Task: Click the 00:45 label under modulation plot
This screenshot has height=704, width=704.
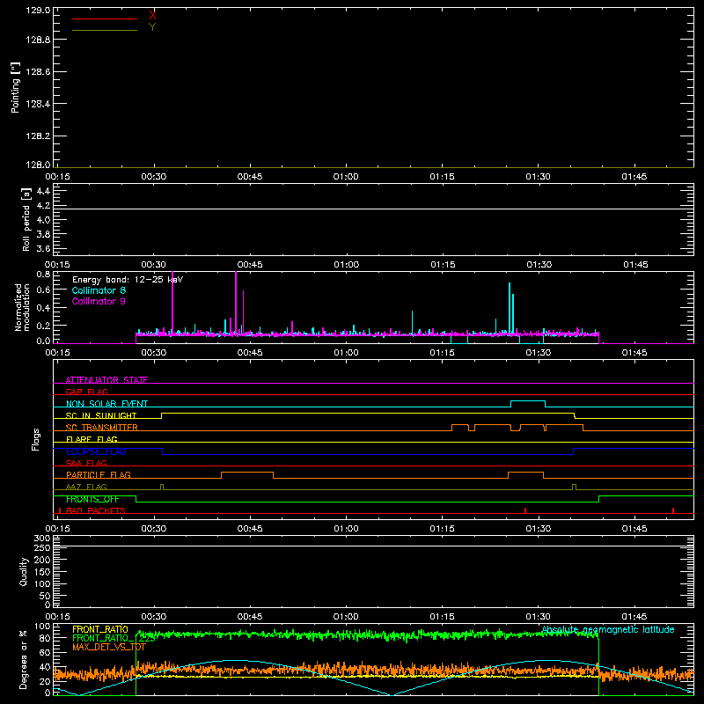Action: click(x=250, y=353)
